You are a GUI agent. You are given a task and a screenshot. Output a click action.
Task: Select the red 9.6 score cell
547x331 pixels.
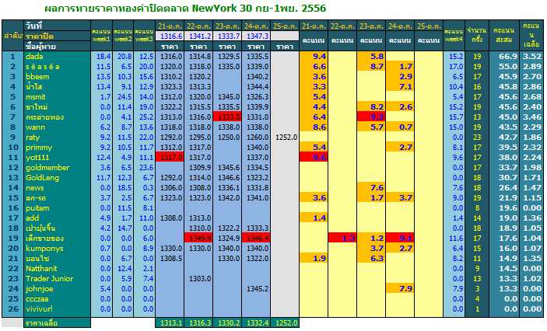pyautogui.click(x=314, y=158)
